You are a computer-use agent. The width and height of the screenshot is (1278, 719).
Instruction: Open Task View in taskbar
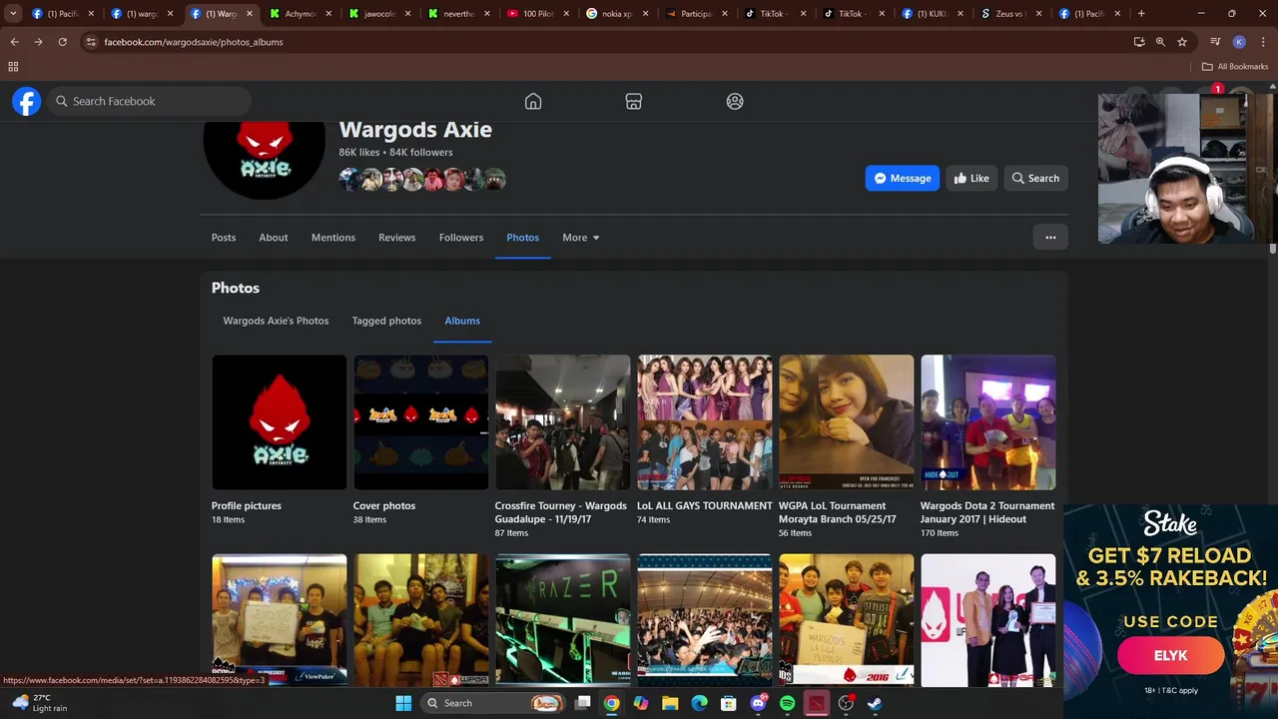pyautogui.click(x=583, y=703)
